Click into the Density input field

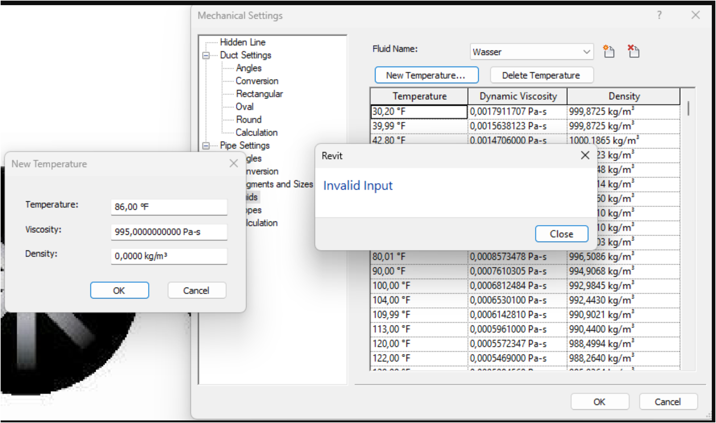169,256
